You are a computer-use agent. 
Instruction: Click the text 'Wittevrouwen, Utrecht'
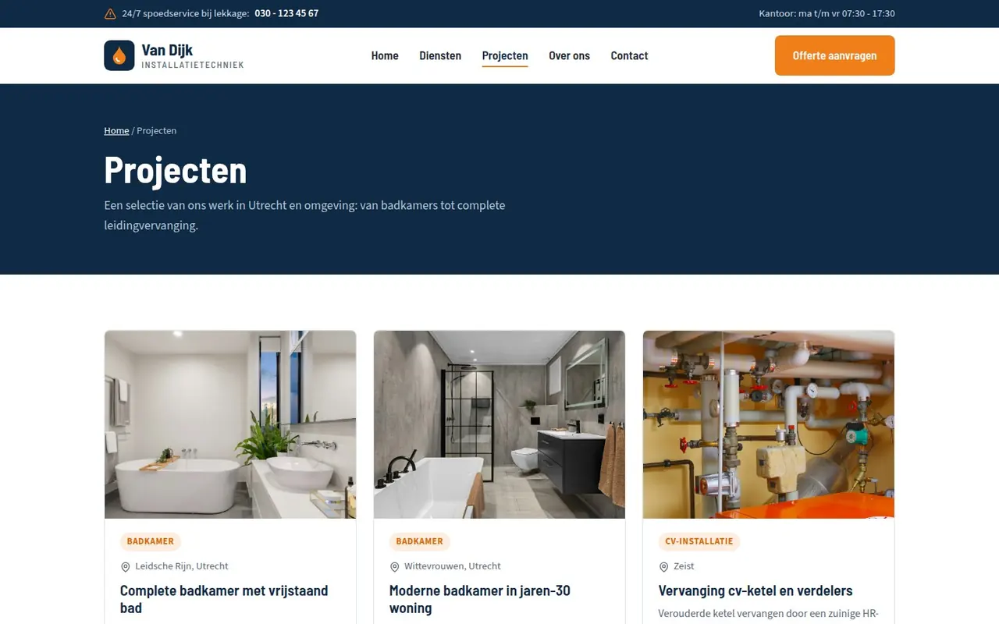click(x=453, y=566)
